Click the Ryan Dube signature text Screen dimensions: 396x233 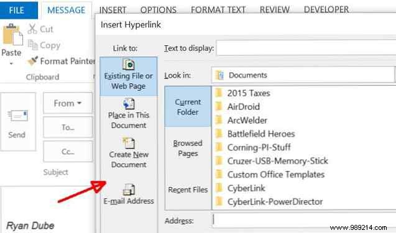pyautogui.click(x=30, y=226)
